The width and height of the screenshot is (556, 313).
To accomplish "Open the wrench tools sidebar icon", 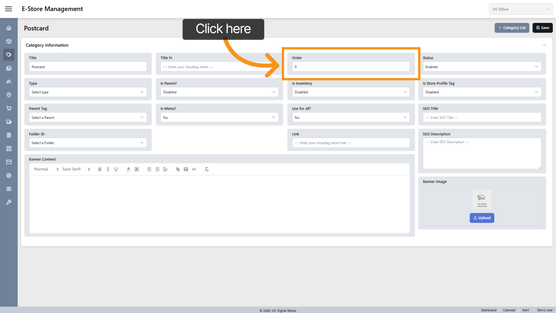I will coord(9,202).
